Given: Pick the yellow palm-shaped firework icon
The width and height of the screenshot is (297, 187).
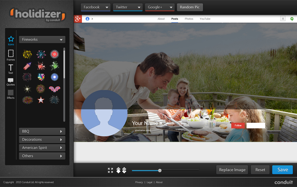Looking at the screenshot, I should [27, 54].
